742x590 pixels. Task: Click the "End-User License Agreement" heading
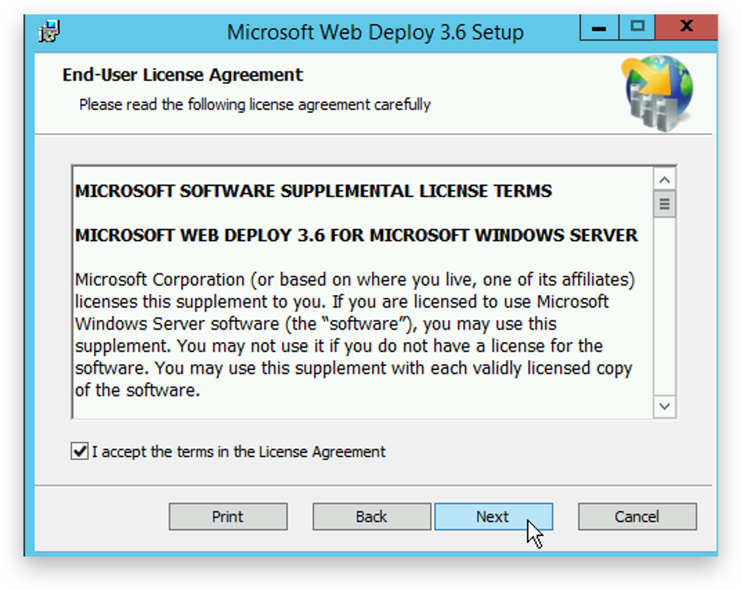[182, 75]
